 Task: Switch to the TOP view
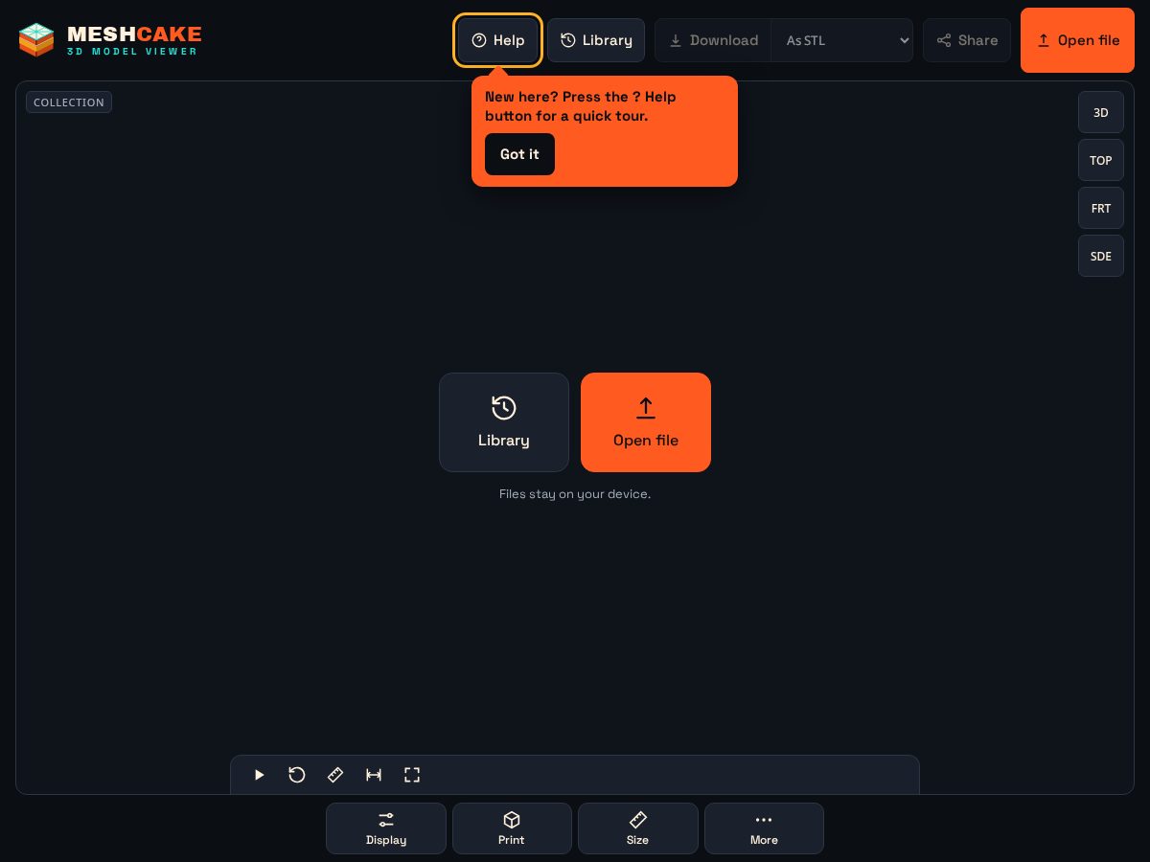click(x=1101, y=160)
